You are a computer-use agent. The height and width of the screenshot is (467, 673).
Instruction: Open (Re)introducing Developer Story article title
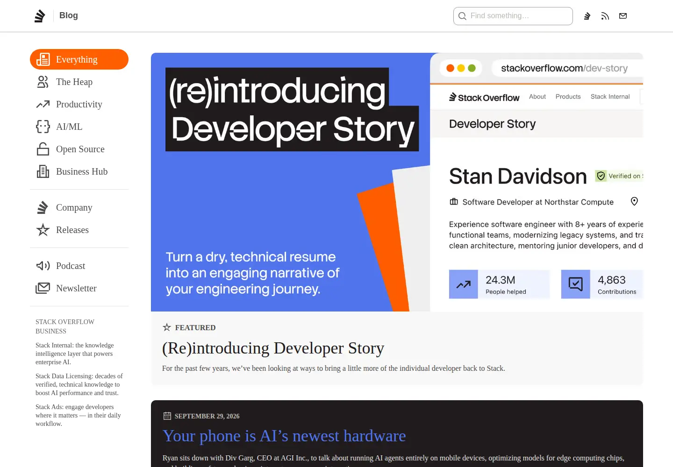click(273, 348)
